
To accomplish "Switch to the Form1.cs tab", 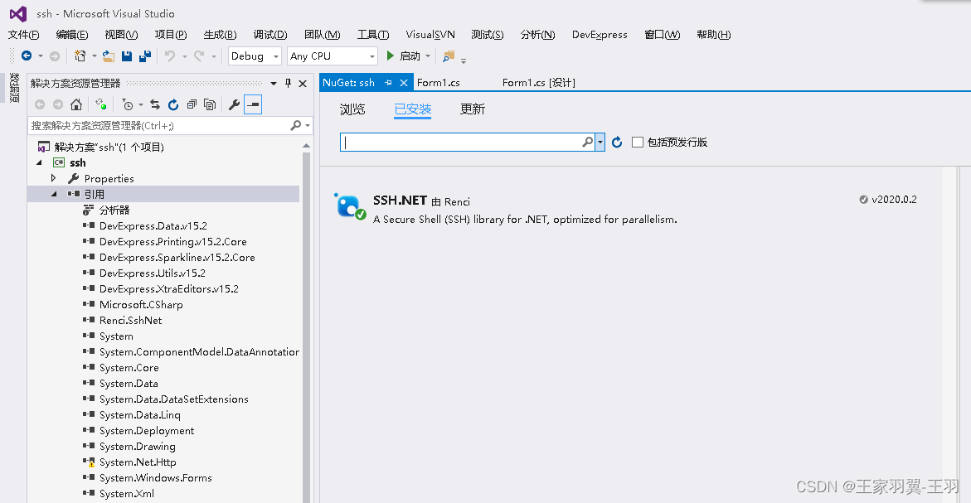I will click(x=439, y=82).
